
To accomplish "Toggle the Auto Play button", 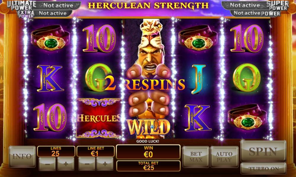I will tap(224, 157).
